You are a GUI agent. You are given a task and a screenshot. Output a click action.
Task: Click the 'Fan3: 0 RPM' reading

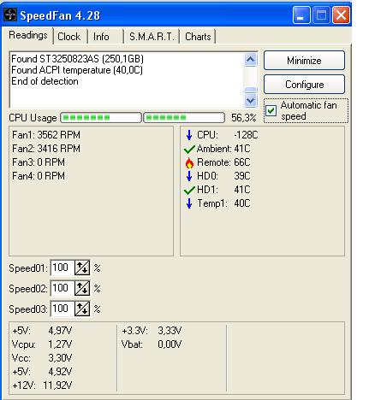tap(39, 162)
